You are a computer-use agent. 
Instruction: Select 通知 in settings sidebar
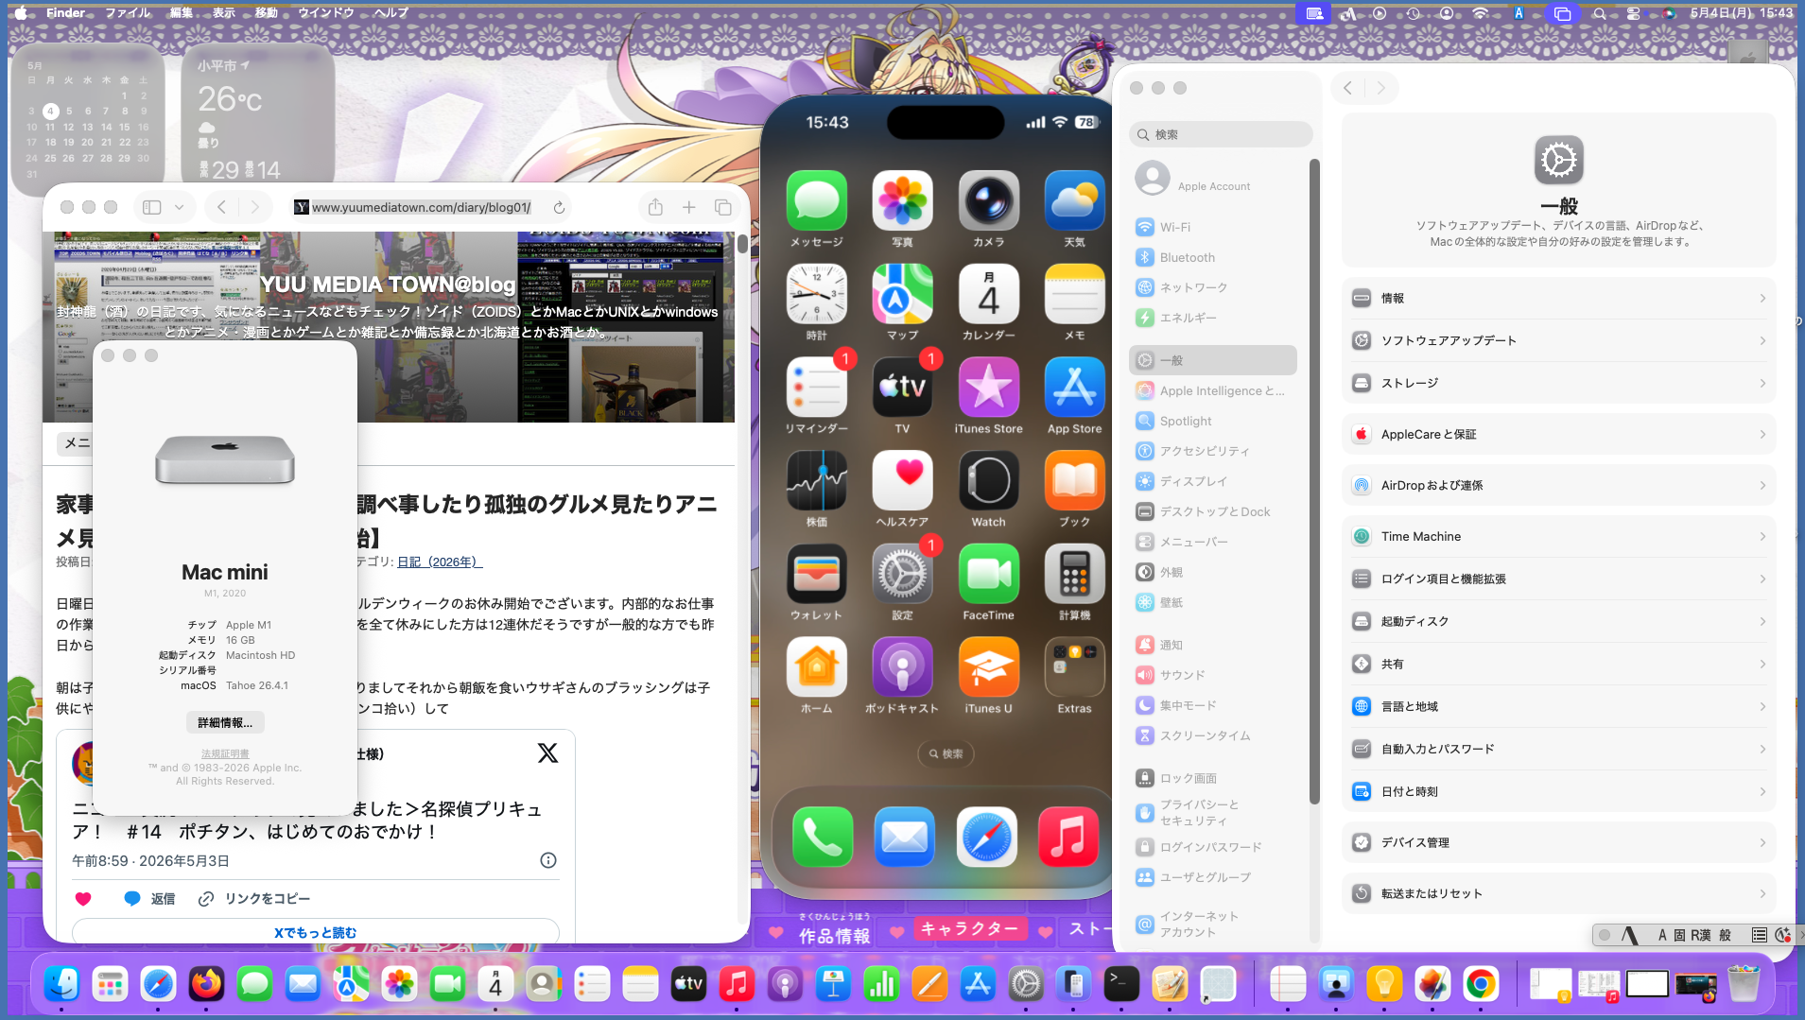[1212, 645]
